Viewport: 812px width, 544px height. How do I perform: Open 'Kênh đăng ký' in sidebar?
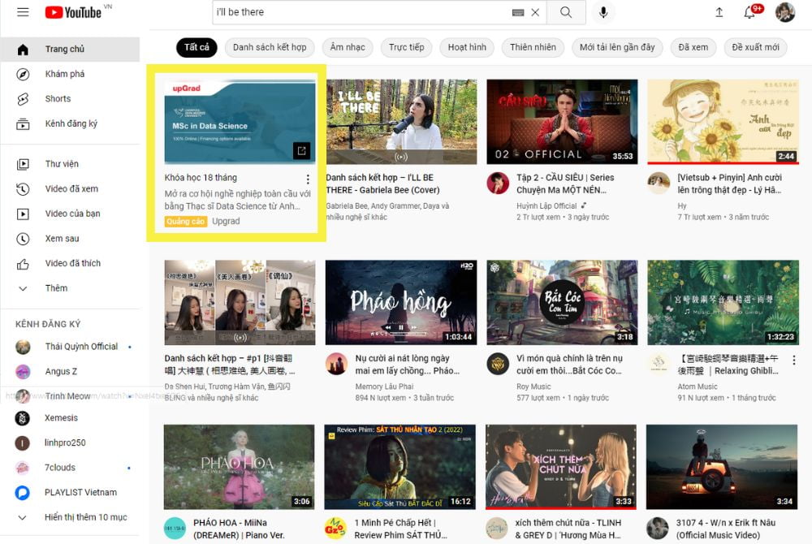71,123
